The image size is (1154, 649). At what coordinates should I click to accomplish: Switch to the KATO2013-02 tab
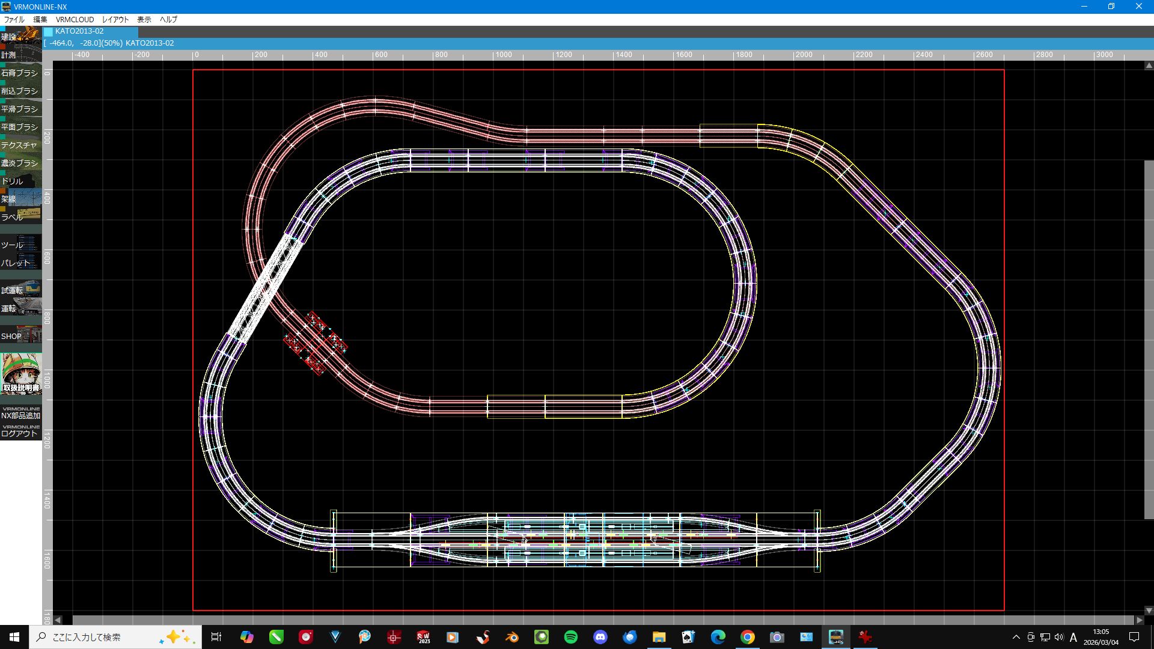90,31
